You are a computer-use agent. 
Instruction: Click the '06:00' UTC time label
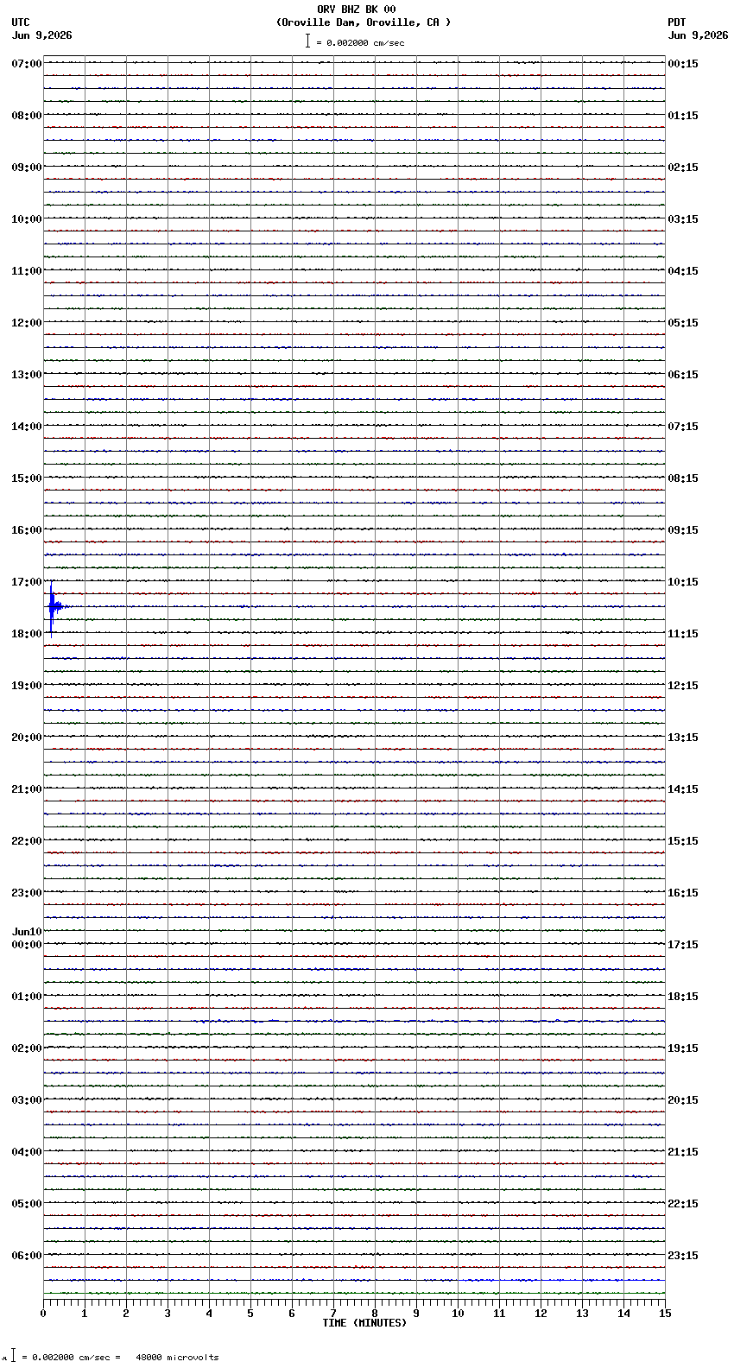click(27, 1256)
